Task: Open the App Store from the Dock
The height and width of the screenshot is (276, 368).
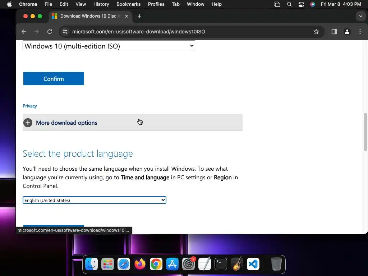Action: 172,264
